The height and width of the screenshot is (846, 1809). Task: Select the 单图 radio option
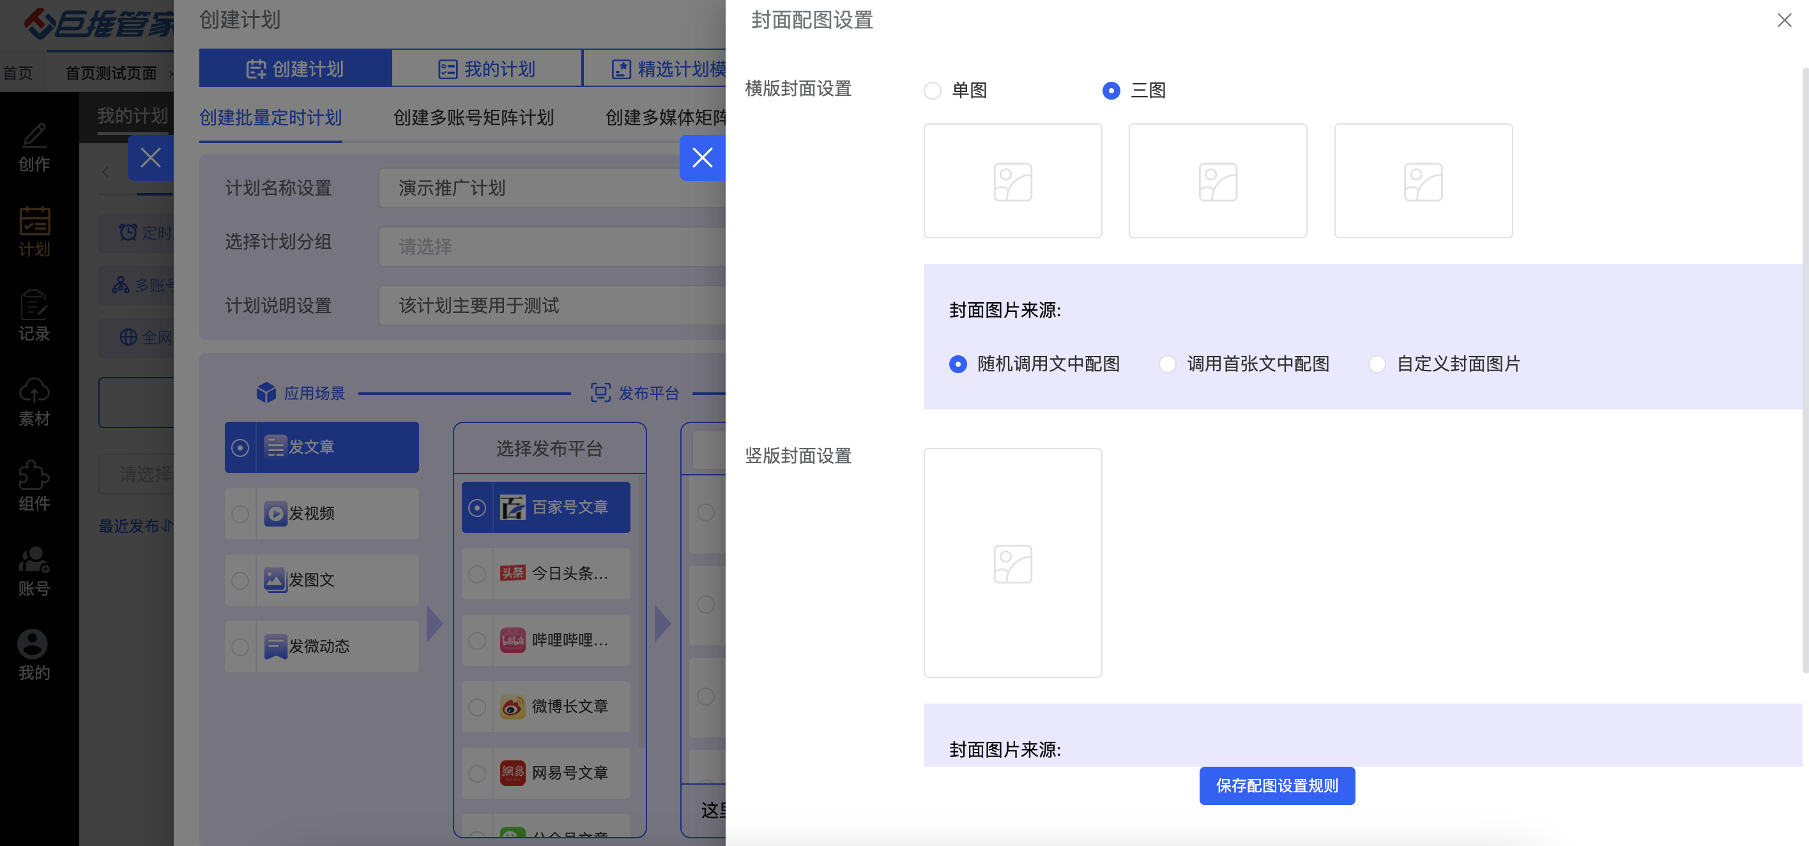[x=932, y=91]
